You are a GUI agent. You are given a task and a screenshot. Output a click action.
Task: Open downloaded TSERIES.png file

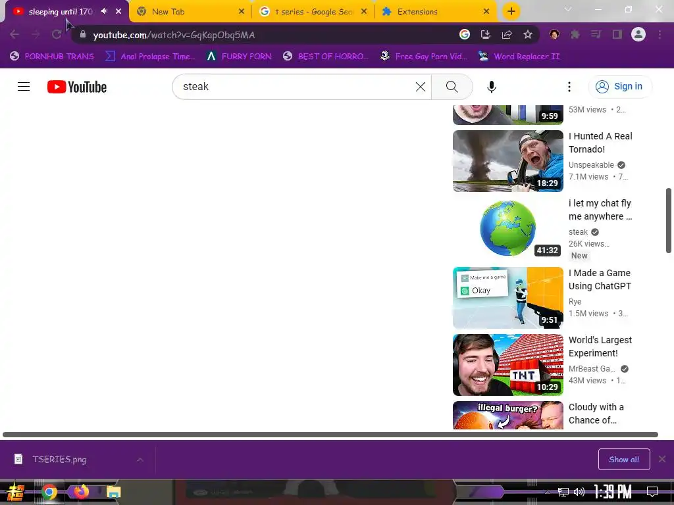click(59, 460)
